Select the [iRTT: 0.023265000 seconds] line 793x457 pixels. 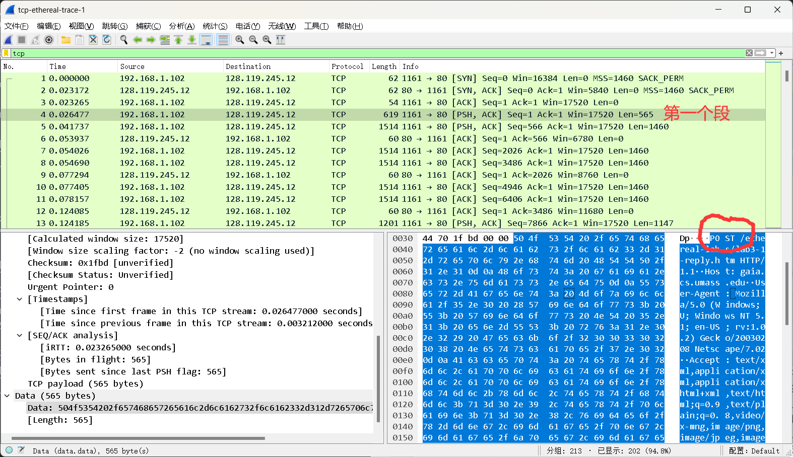coord(108,348)
